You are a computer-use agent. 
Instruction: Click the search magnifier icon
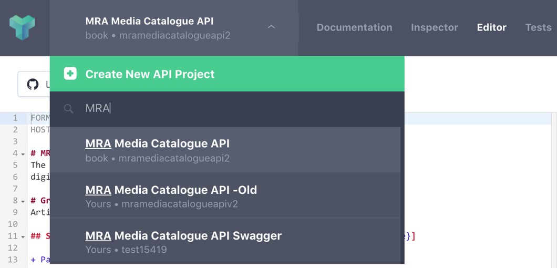(x=68, y=109)
